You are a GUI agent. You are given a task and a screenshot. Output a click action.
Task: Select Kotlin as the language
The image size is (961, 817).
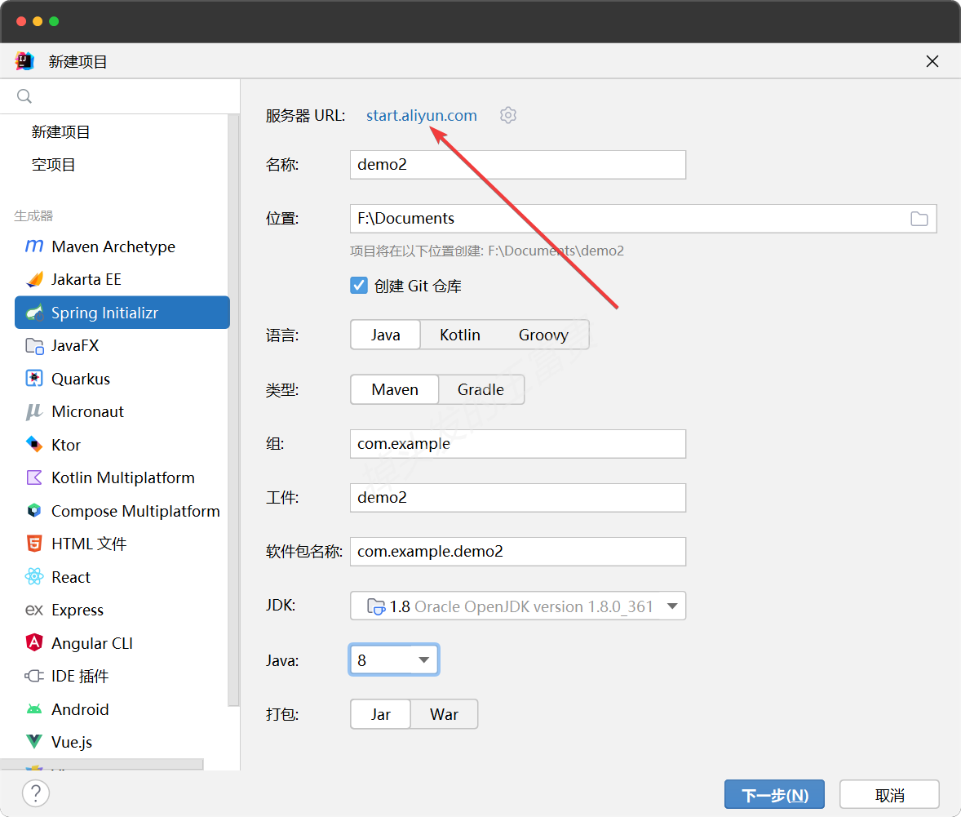click(459, 335)
